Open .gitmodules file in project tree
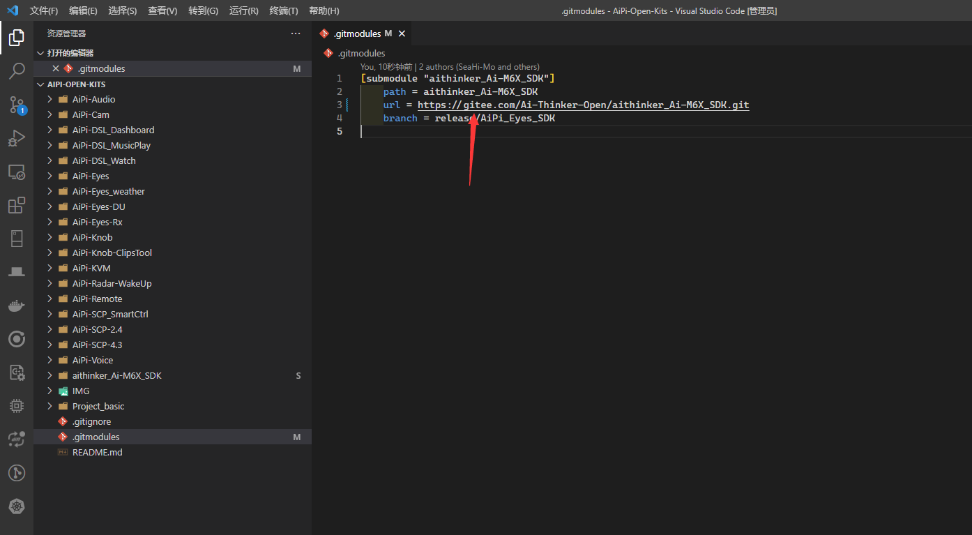This screenshot has width=972, height=535. pos(172,437)
